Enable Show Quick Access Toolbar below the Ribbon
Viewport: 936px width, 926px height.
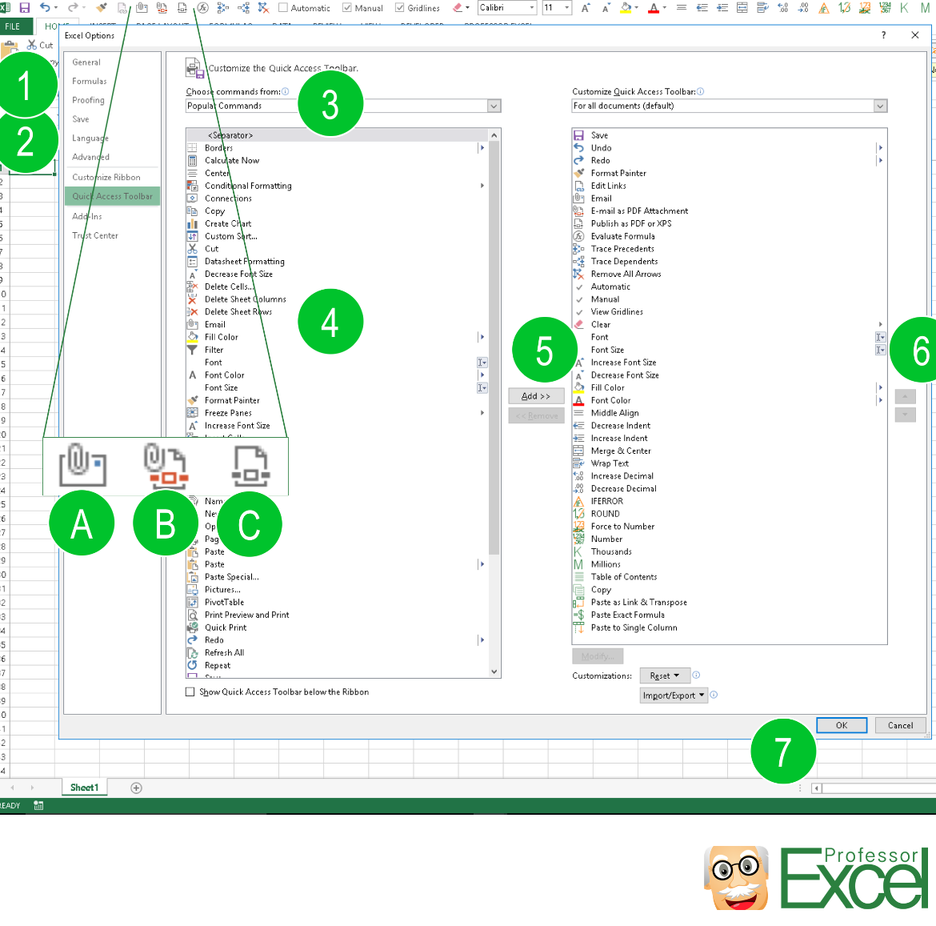click(x=190, y=692)
